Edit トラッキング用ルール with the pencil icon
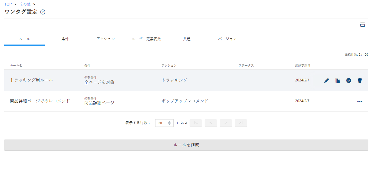The width and height of the screenshot is (373, 180). pyautogui.click(x=327, y=80)
